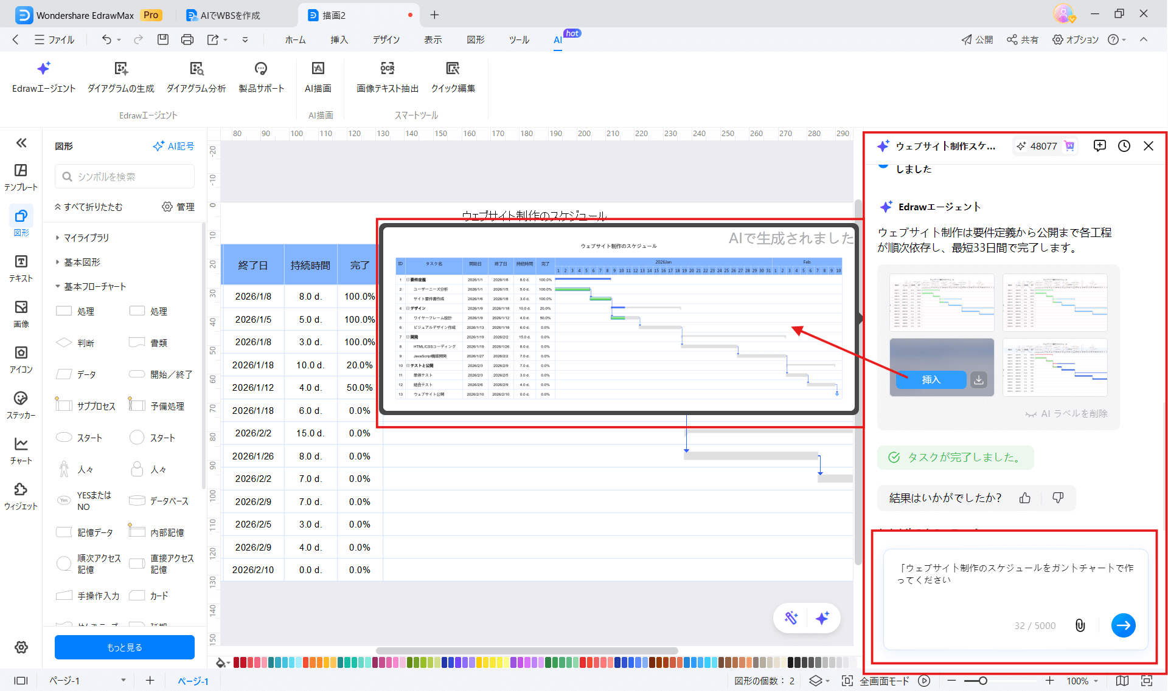Image resolution: width=1168 pixels, height=691 pixels.
Task: Click the attachment paperclip icon in chat
Action: (1080, 625)
